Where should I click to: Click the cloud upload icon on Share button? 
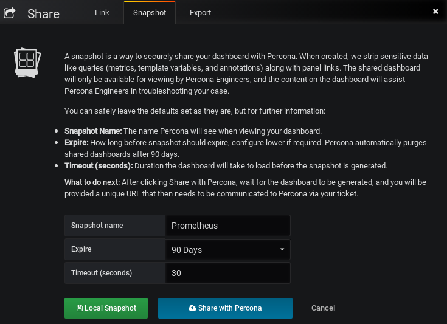pos(192,308)
